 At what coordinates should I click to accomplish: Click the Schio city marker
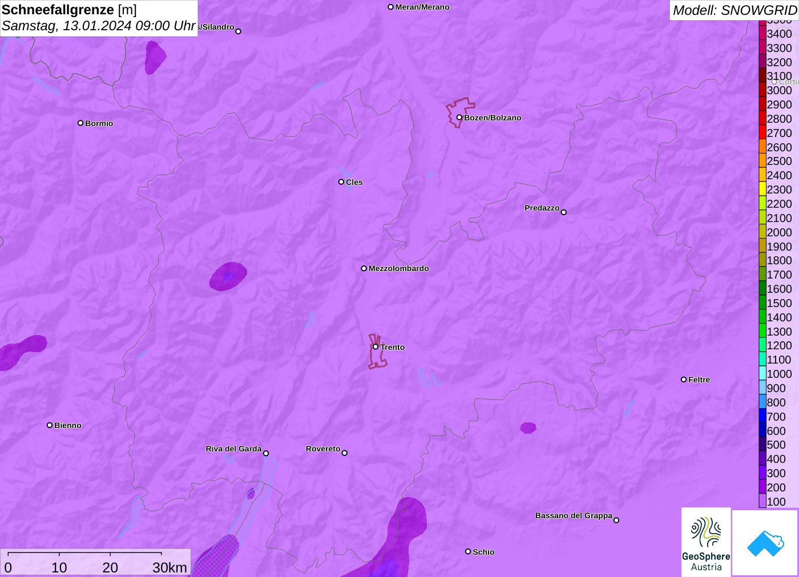468,551
